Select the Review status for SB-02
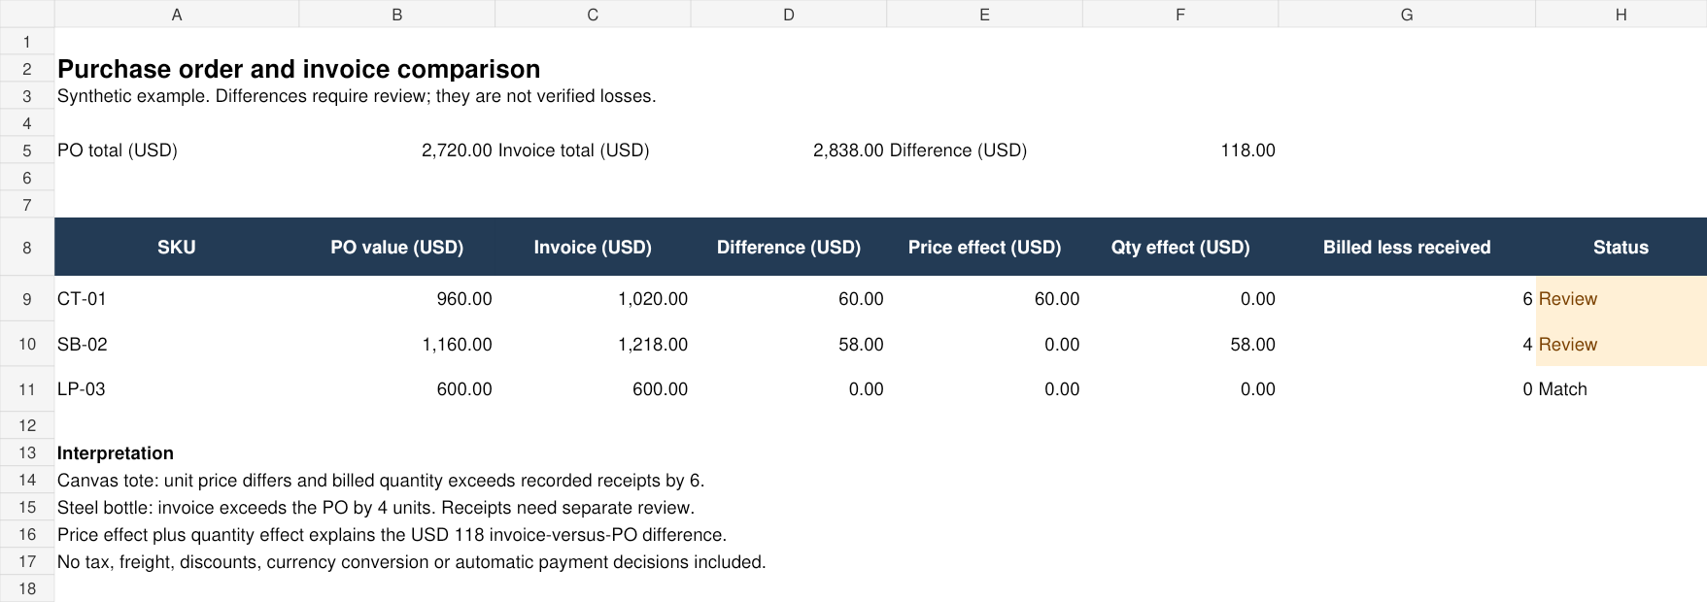Screen dimensions: 1707x602 pyautogui.click(x=1621, y=344)
